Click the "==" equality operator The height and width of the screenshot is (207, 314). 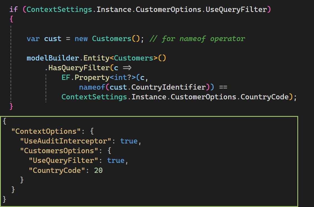tap(223, 87)
